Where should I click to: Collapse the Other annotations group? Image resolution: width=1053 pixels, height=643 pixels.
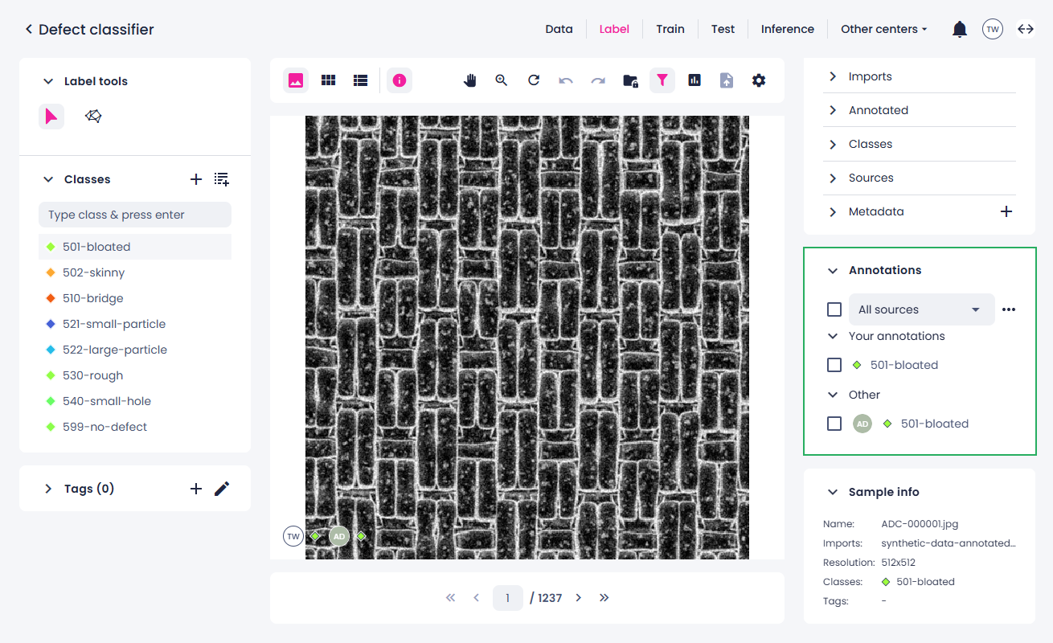(x=833, y=395)
